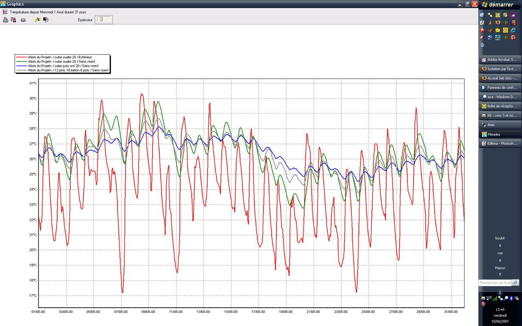522x326 pixels.
Task: Collapse system tray icons with round arrow
Action: [x=500, y=293]
